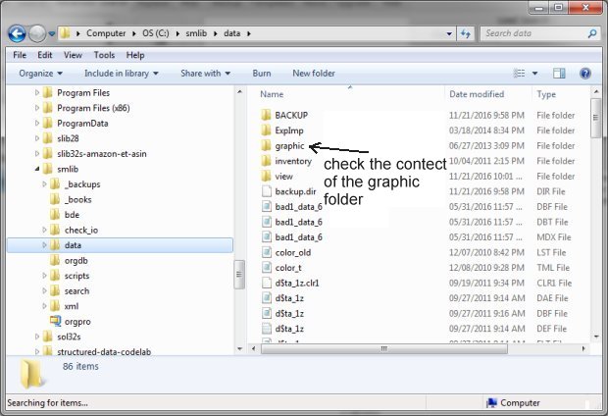Click the New folder button
The height and width of the screenshot is (416, 608).
pos(314,74)
